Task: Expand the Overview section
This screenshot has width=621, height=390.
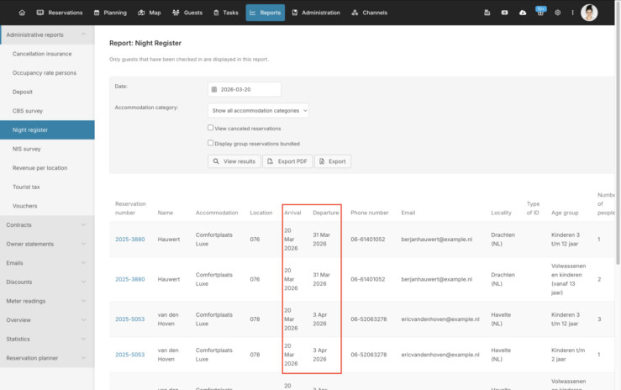Action: pyautogui.click(x=47, y=320)
